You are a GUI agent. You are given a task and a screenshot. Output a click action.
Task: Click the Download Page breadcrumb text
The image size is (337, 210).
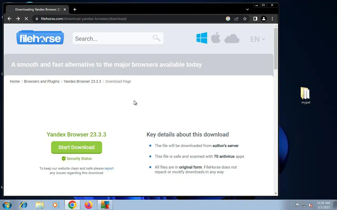pos(118,81)
